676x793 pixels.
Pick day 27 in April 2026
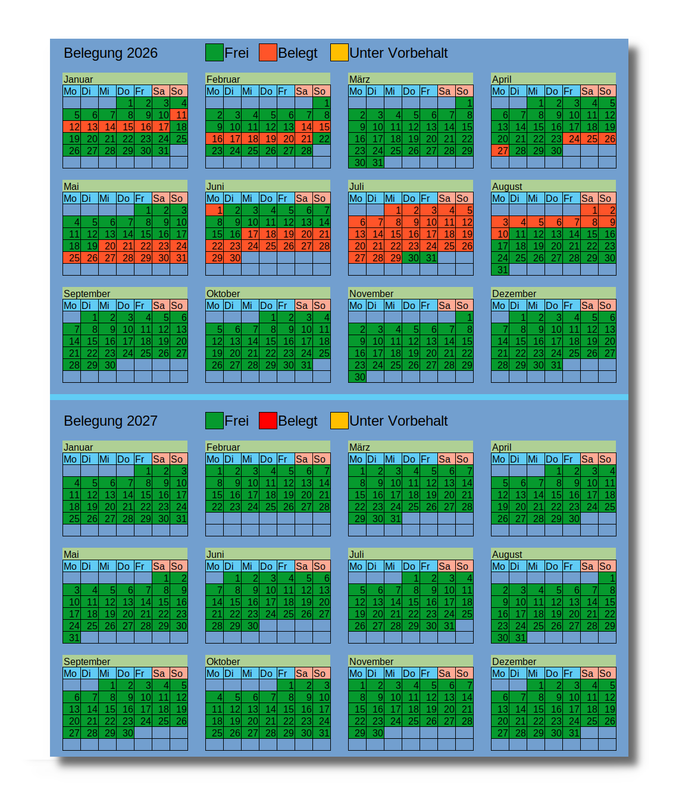pyautogui.click(x=500, y=151)
